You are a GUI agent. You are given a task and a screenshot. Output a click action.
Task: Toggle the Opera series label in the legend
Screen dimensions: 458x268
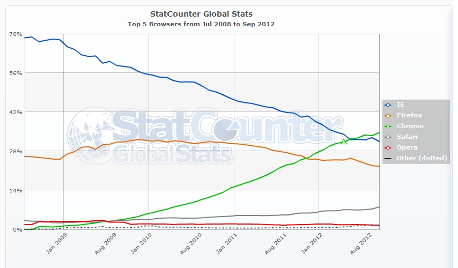407,147
